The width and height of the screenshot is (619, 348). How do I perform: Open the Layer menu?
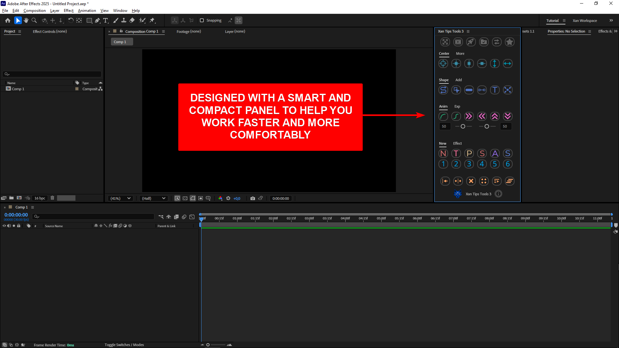click(x=55, y=11)
